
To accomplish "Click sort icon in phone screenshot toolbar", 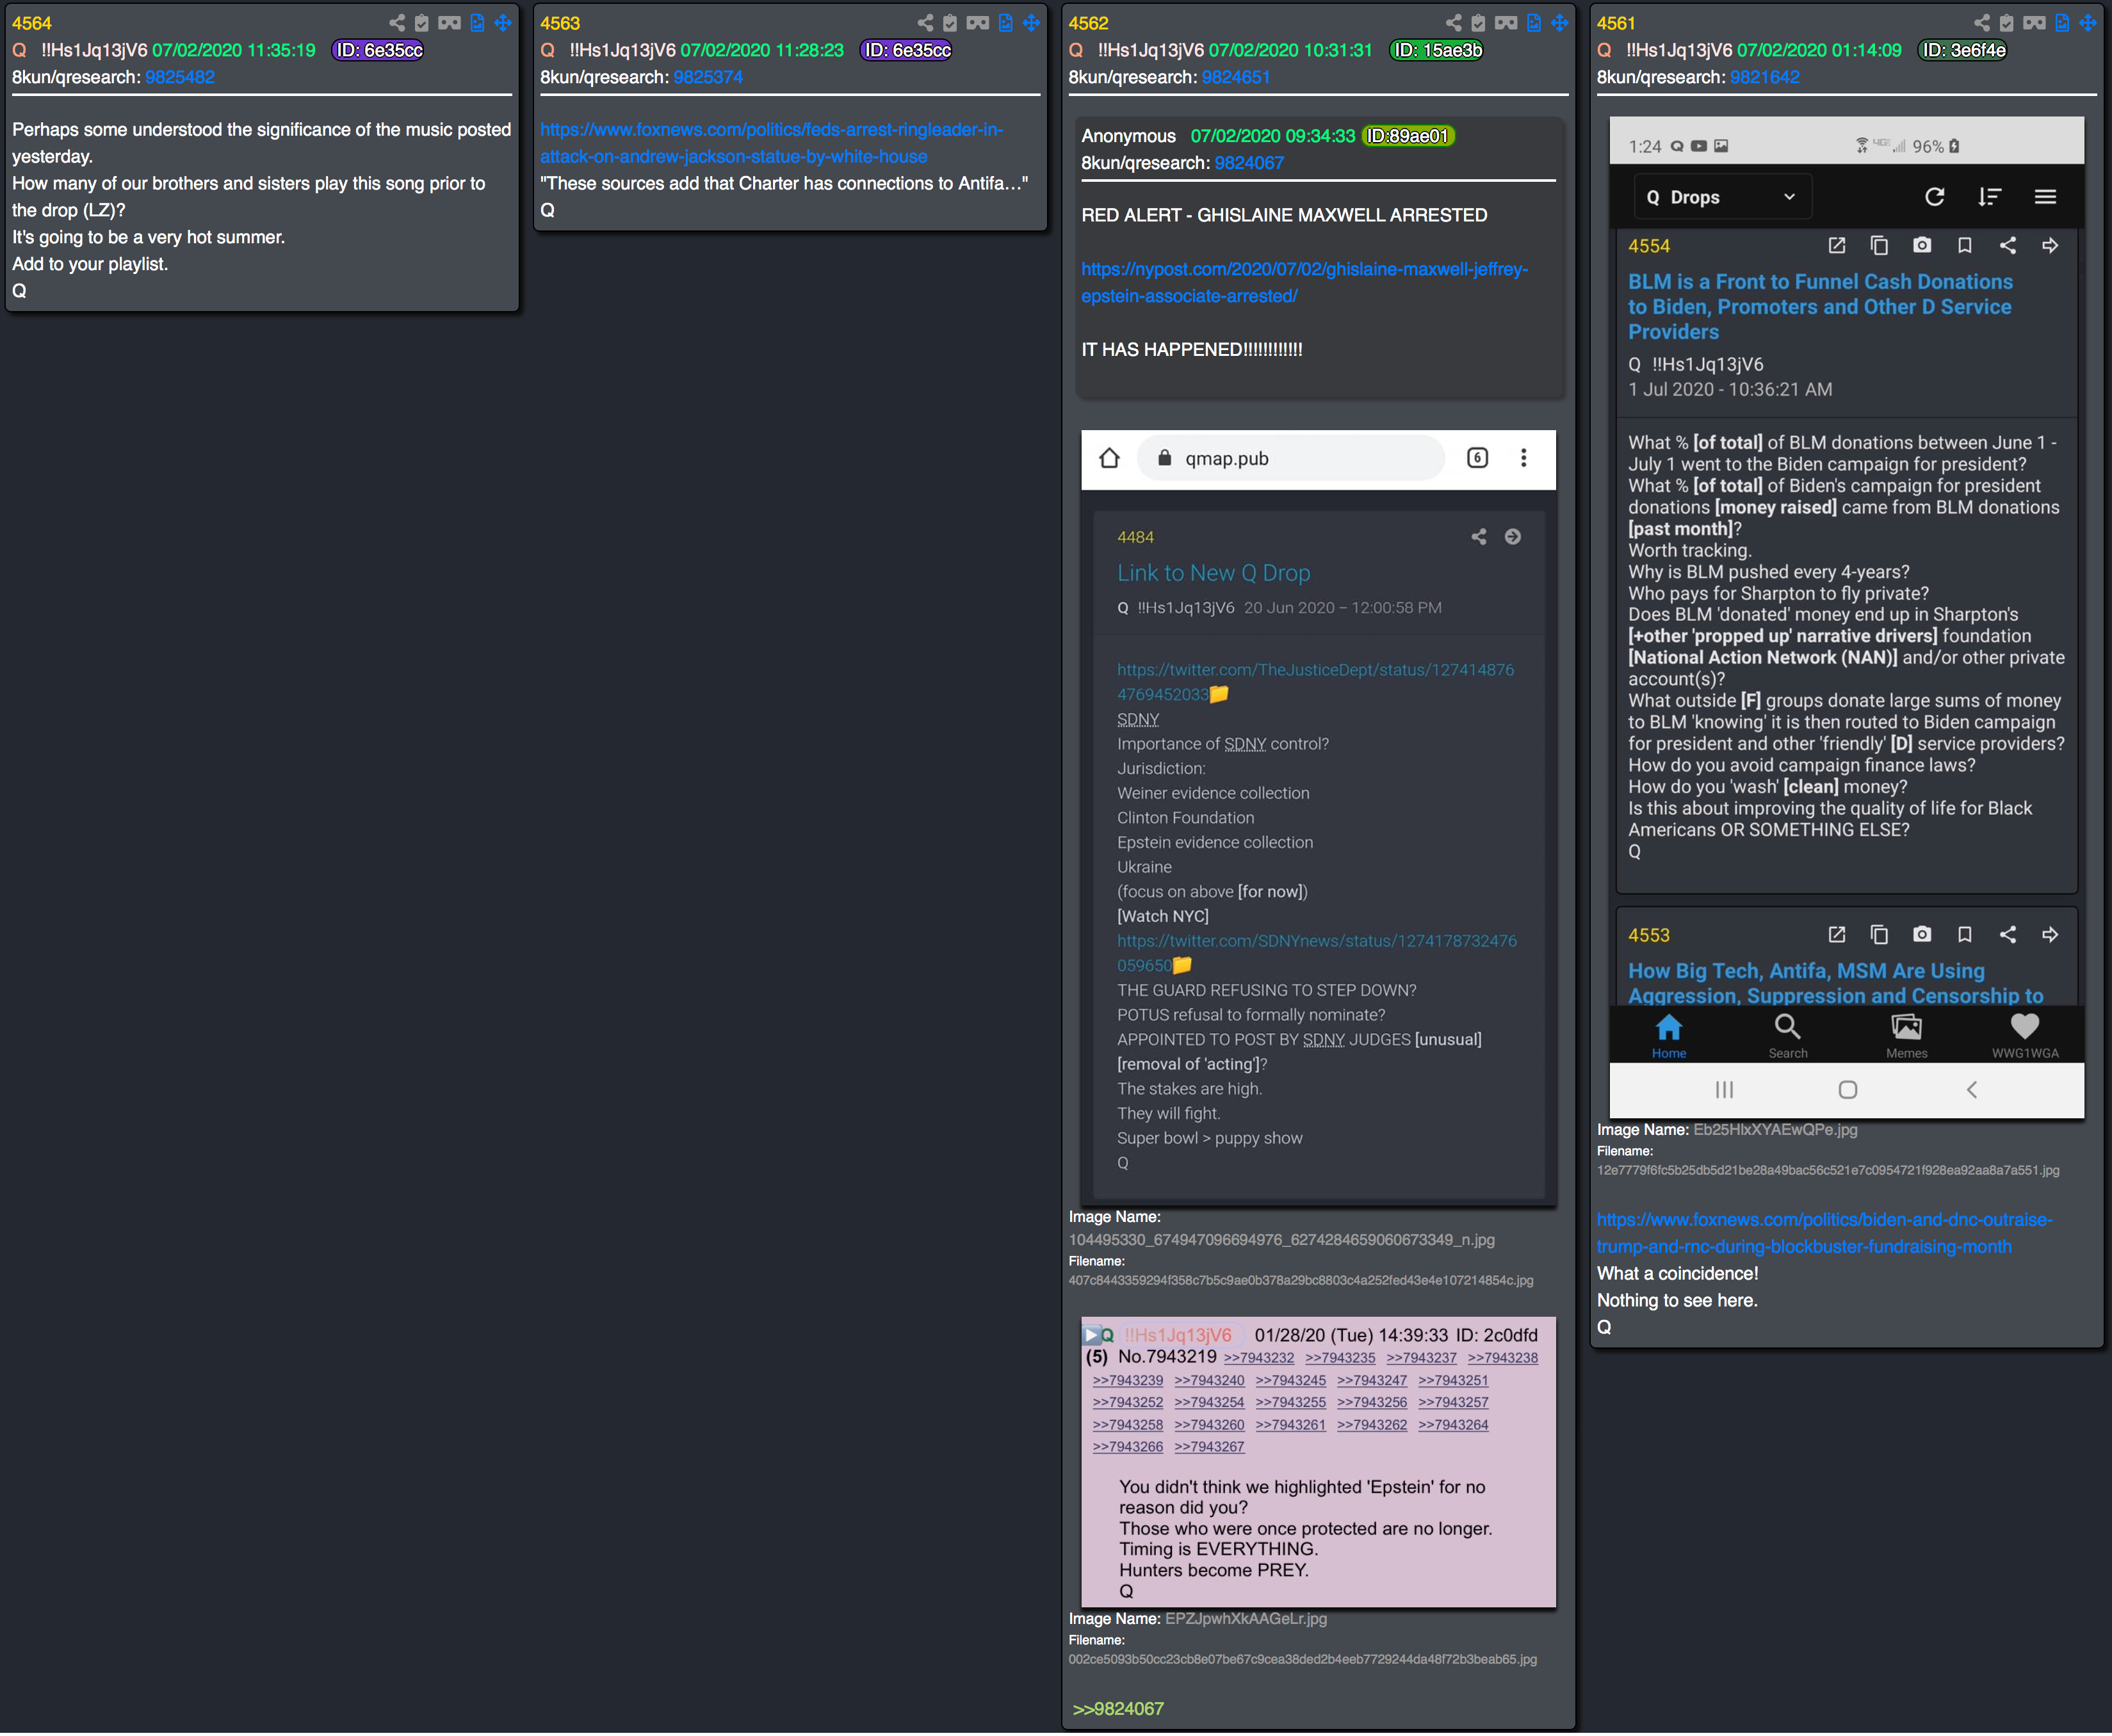I will [1989, 197].
